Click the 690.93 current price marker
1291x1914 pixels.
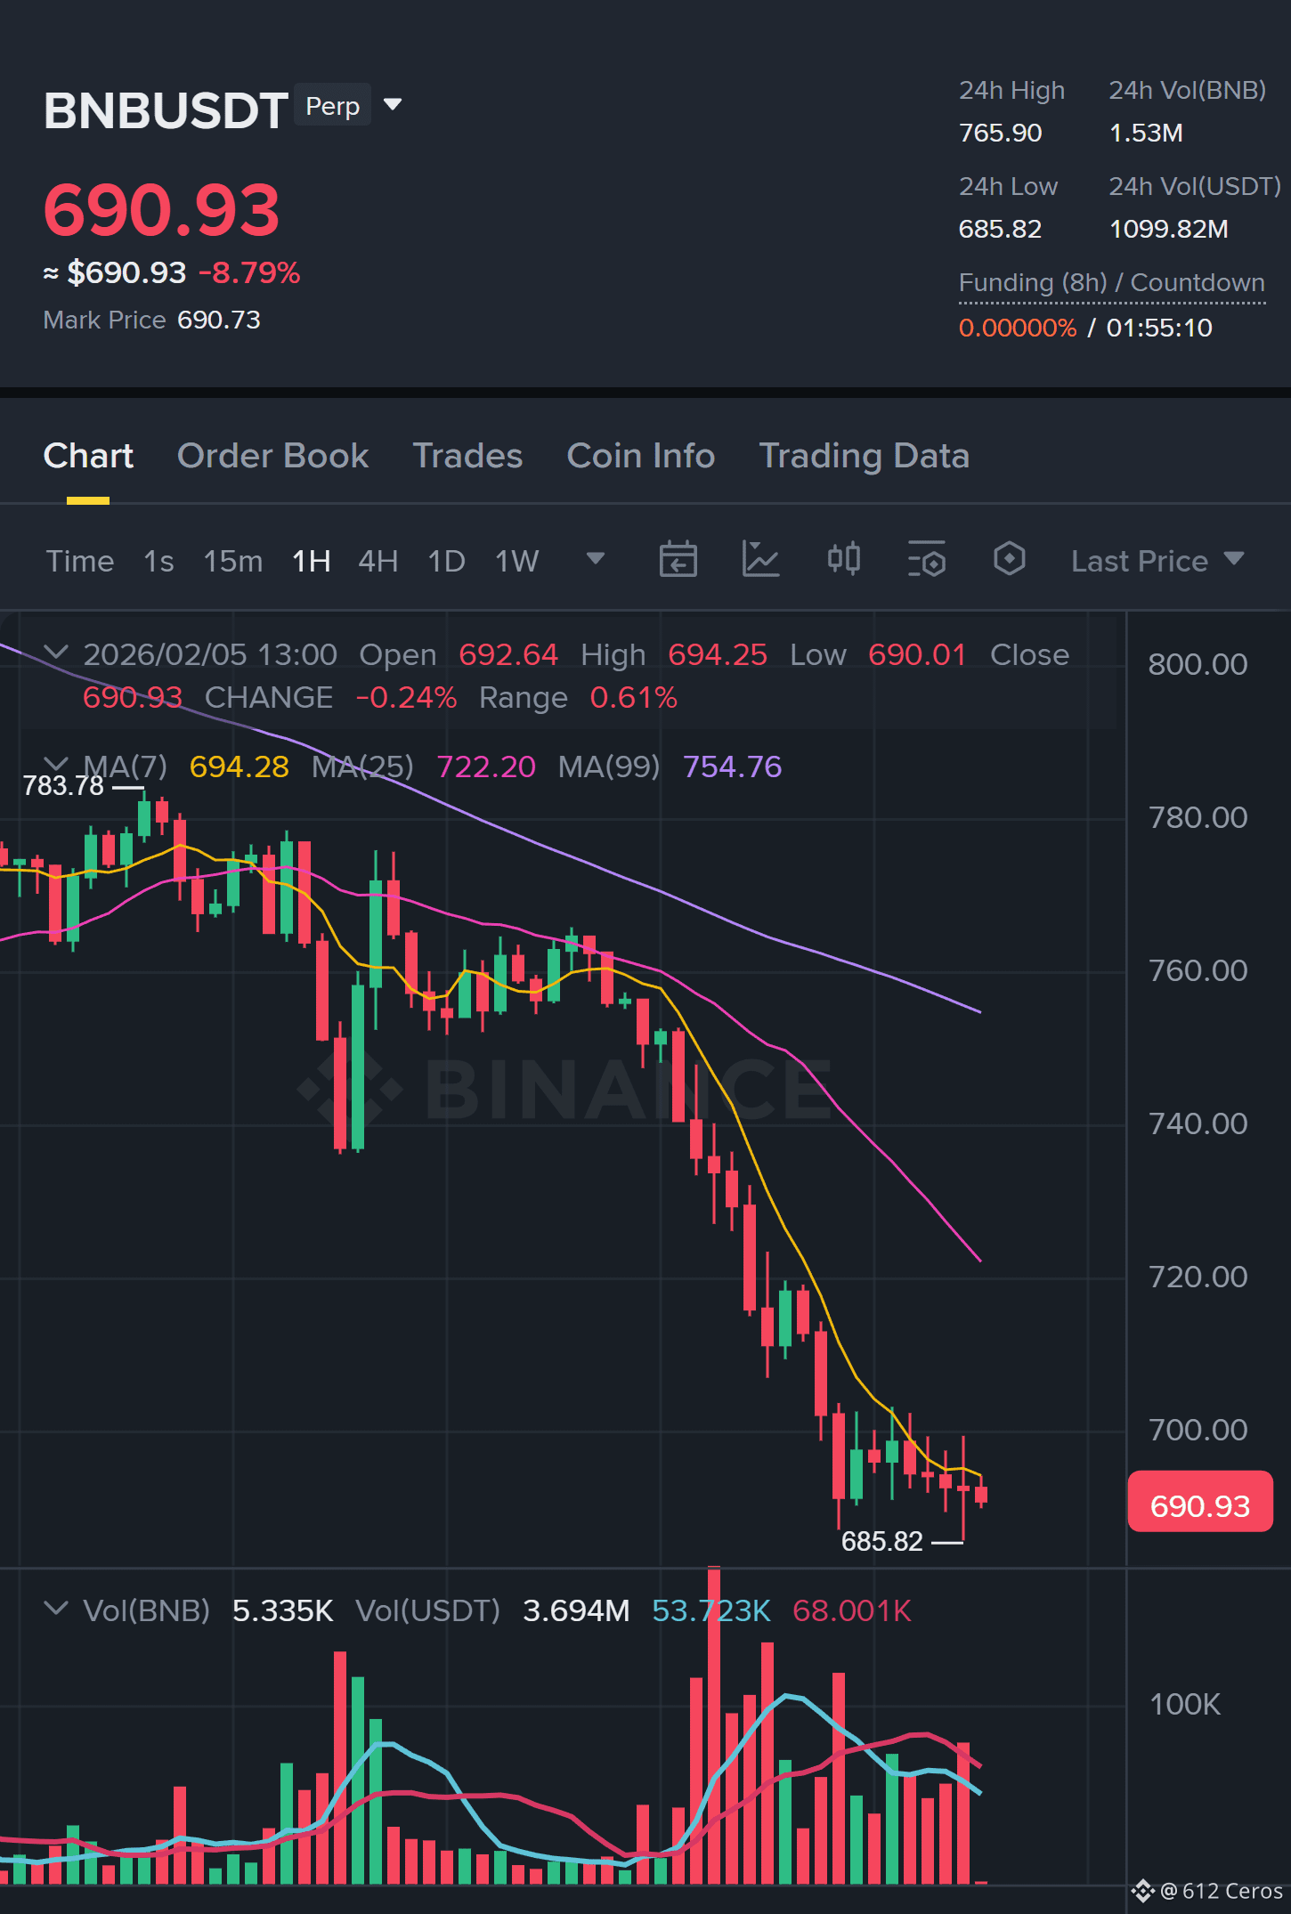tap(1199, 1504)
